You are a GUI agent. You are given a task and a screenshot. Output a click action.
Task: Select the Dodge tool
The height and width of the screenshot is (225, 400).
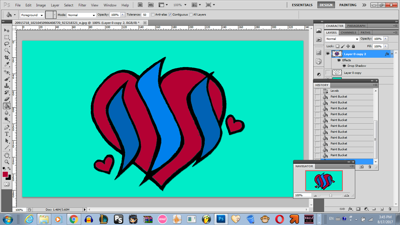coord(7,119)
